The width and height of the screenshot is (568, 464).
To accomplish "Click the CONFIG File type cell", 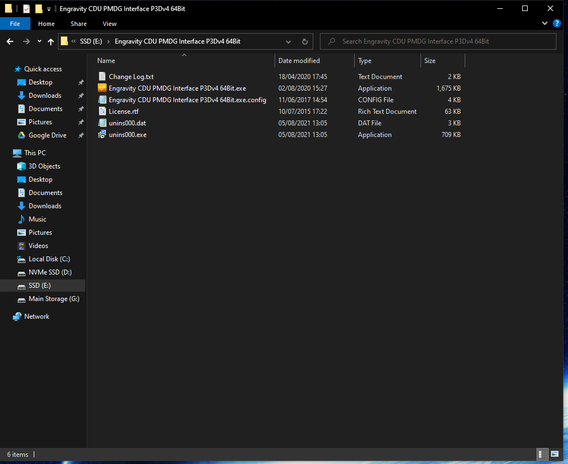I will (376, 100).
